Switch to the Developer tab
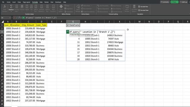Viewport: 190px width, 107px height. pyautogui.click(x=58, y=2)
